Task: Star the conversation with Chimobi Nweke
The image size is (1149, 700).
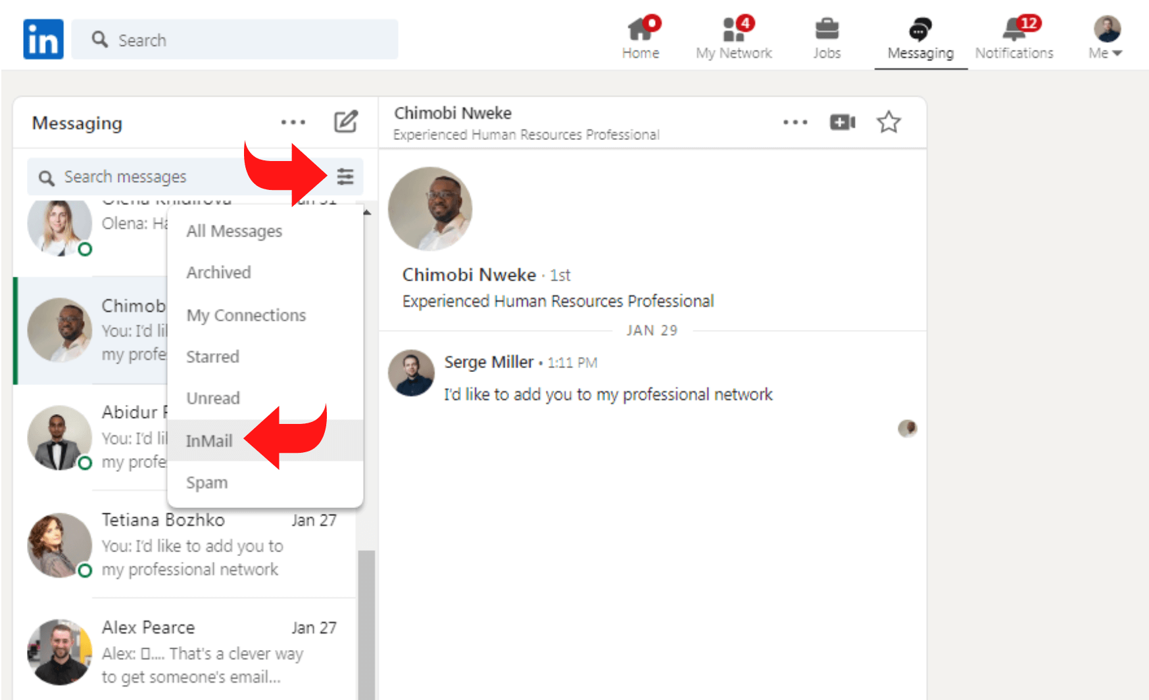Action: coord(889,122)
